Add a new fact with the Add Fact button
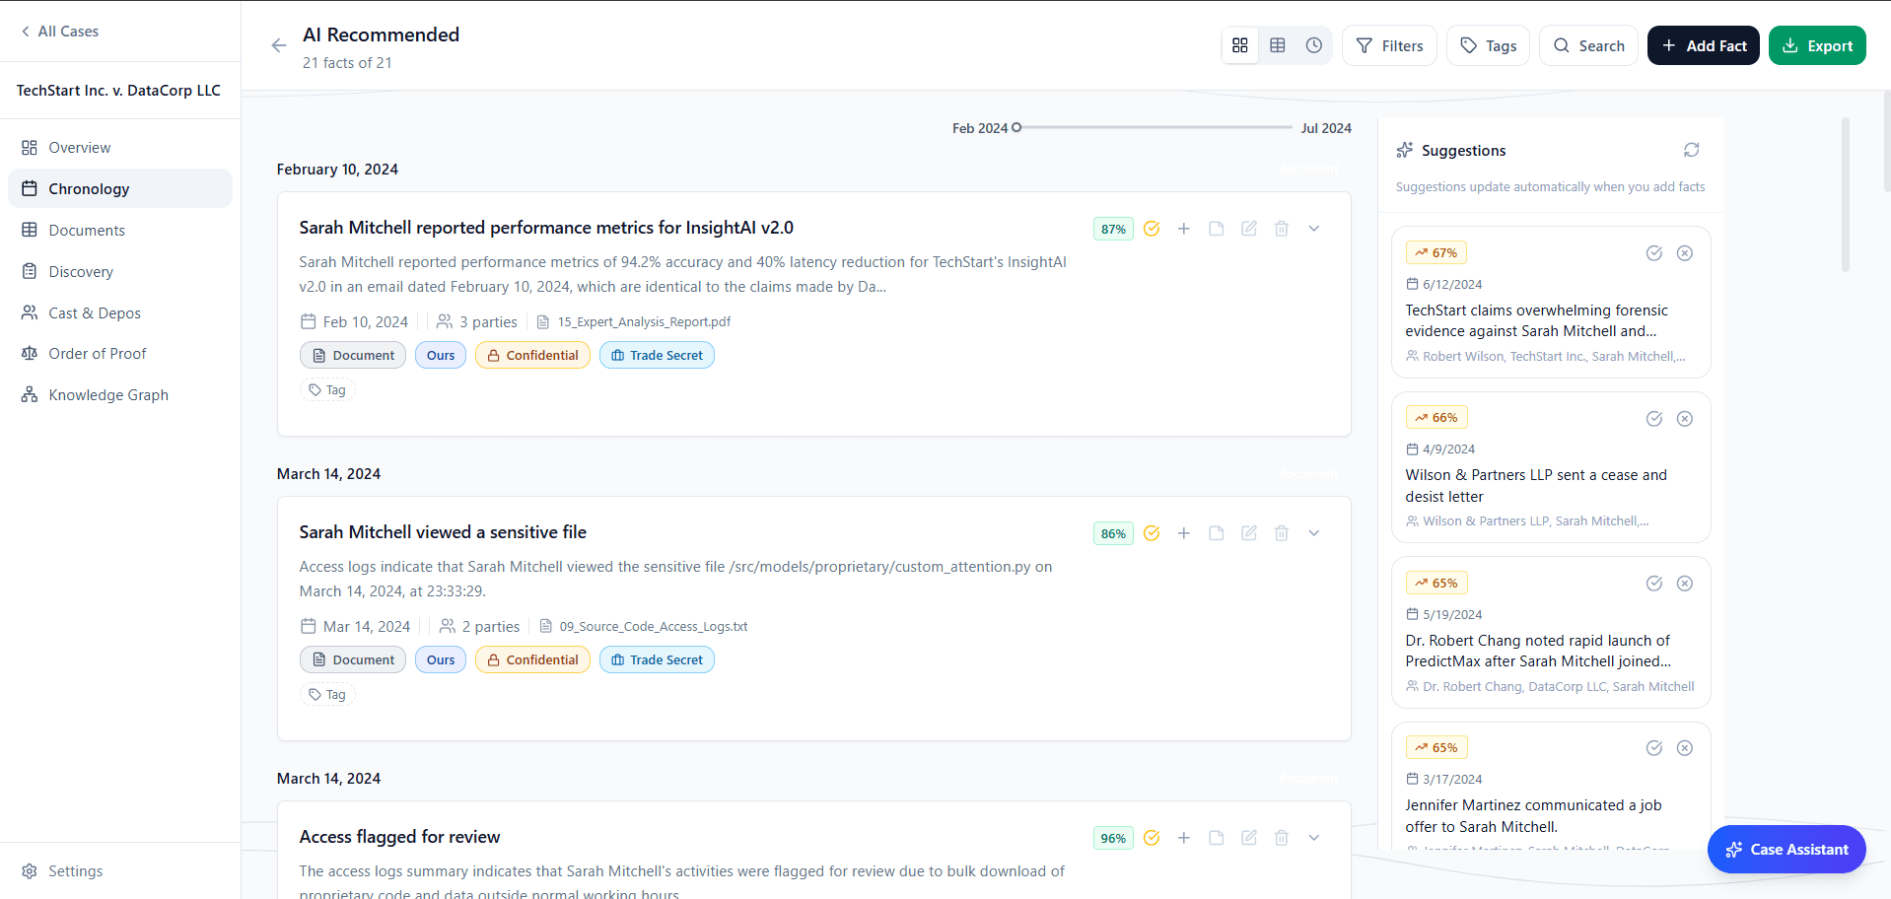1891x899 pixels. (x=1703, y=45)
